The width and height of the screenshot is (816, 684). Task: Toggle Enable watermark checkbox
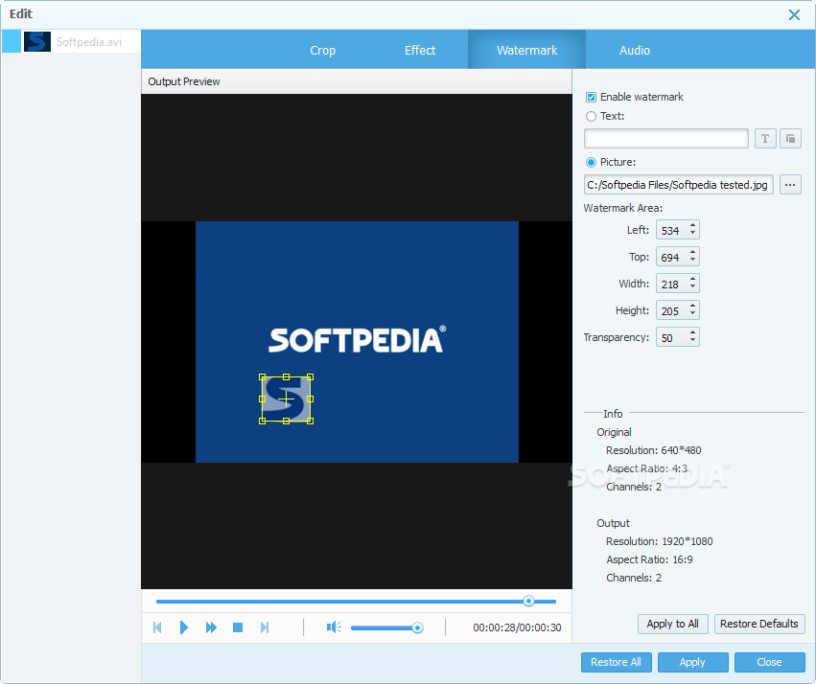point(591,97)
